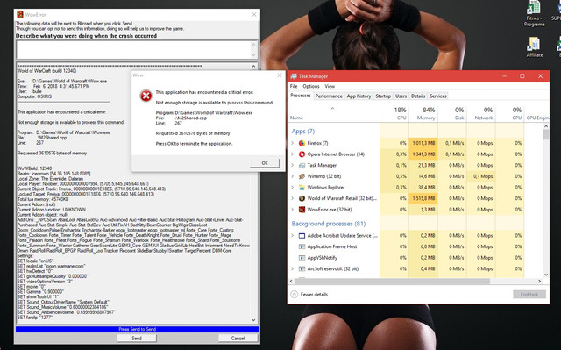Image resolution: width=561 pixels, height=350 pixels.
Task: Click the World of Warcraft Retail process icon
Action: pos(302,198)
